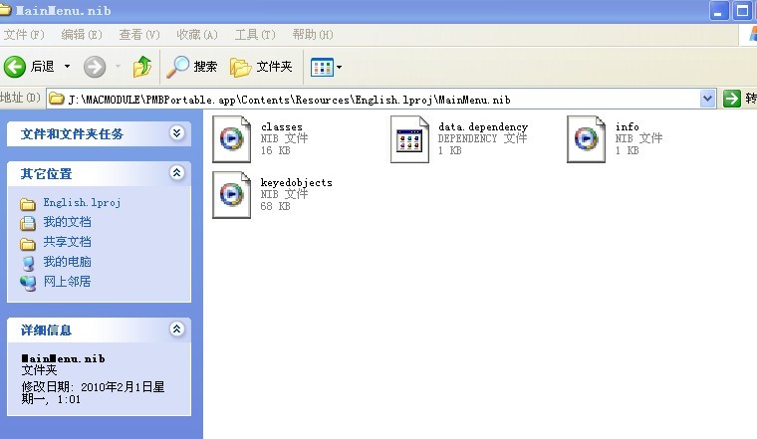This screenshot has width=757, height=439.
Task: Open the English.lproj folder link
Action: pos(82,203)
